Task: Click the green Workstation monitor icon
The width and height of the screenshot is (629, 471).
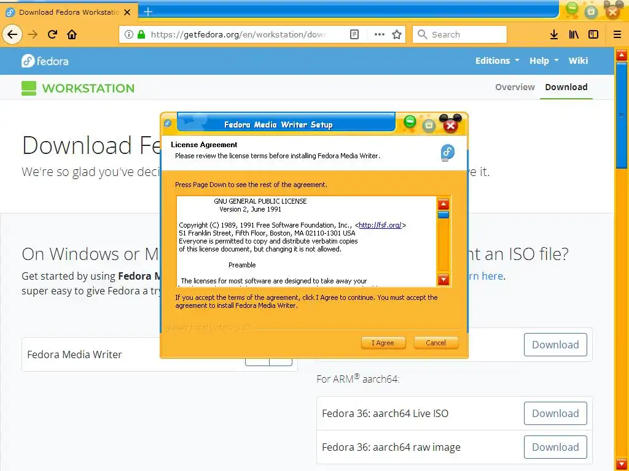Action: [29, 88]
